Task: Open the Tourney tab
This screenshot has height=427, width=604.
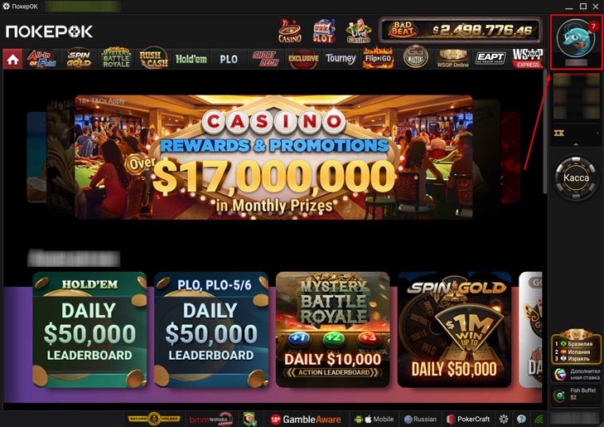Action: pos(341,59)
